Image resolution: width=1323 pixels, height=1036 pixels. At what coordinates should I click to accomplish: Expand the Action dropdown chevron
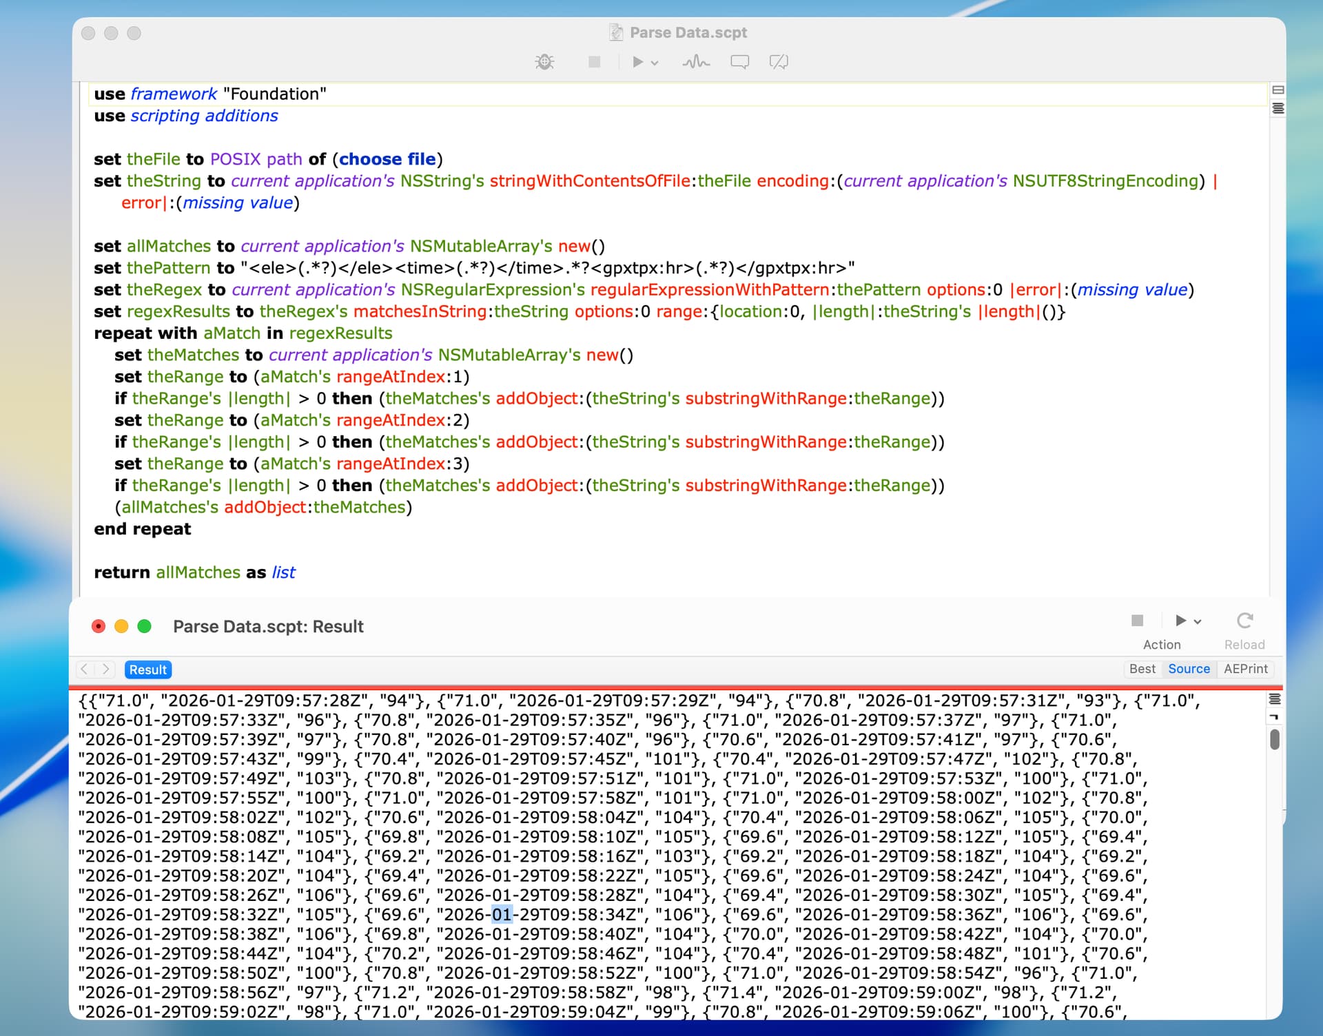pos(1198,621)
